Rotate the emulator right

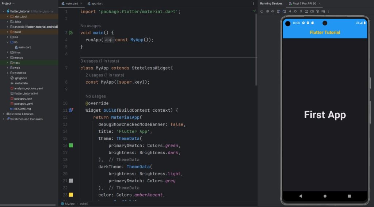click(x=284, y=11)
